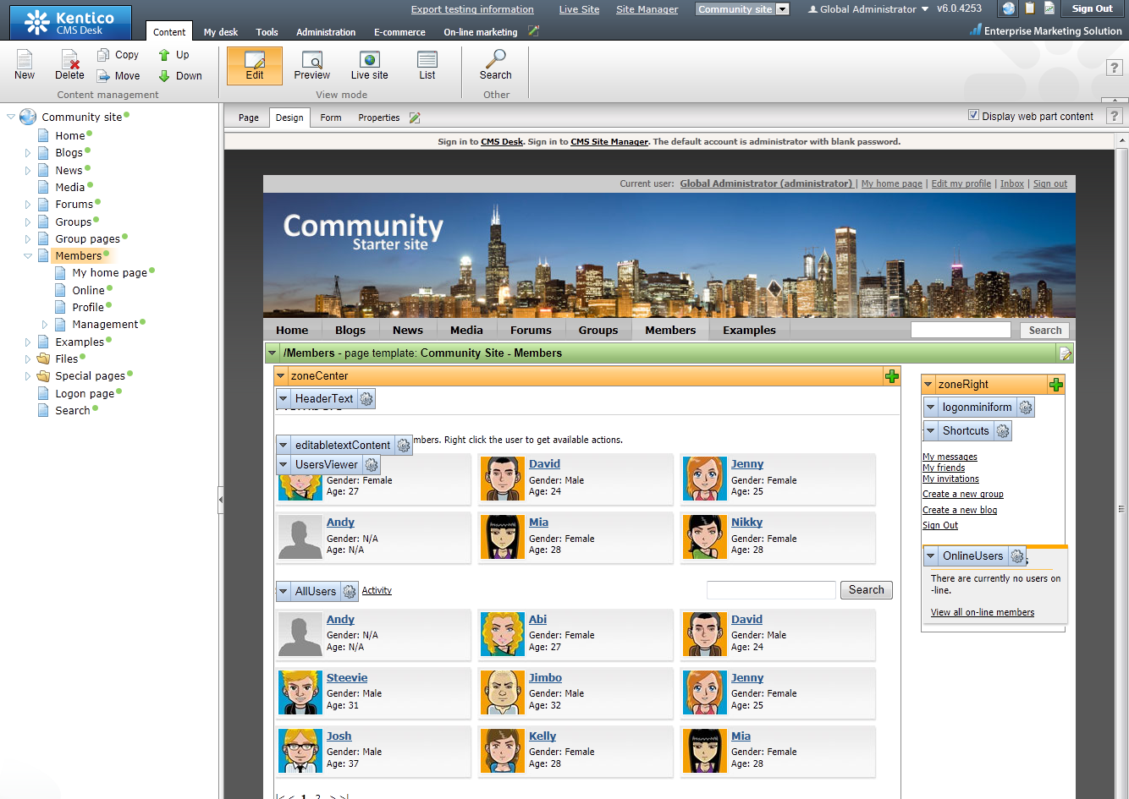
Task: Open OnlineUsers web part configuration gear
Action: point(1017,556)
